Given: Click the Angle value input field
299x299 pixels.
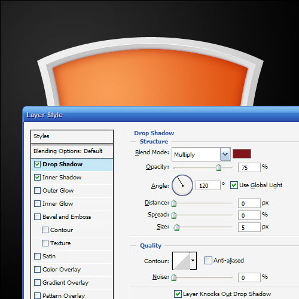Looking at the screenshot, I should pyautogui.click(x=208, y=185).
